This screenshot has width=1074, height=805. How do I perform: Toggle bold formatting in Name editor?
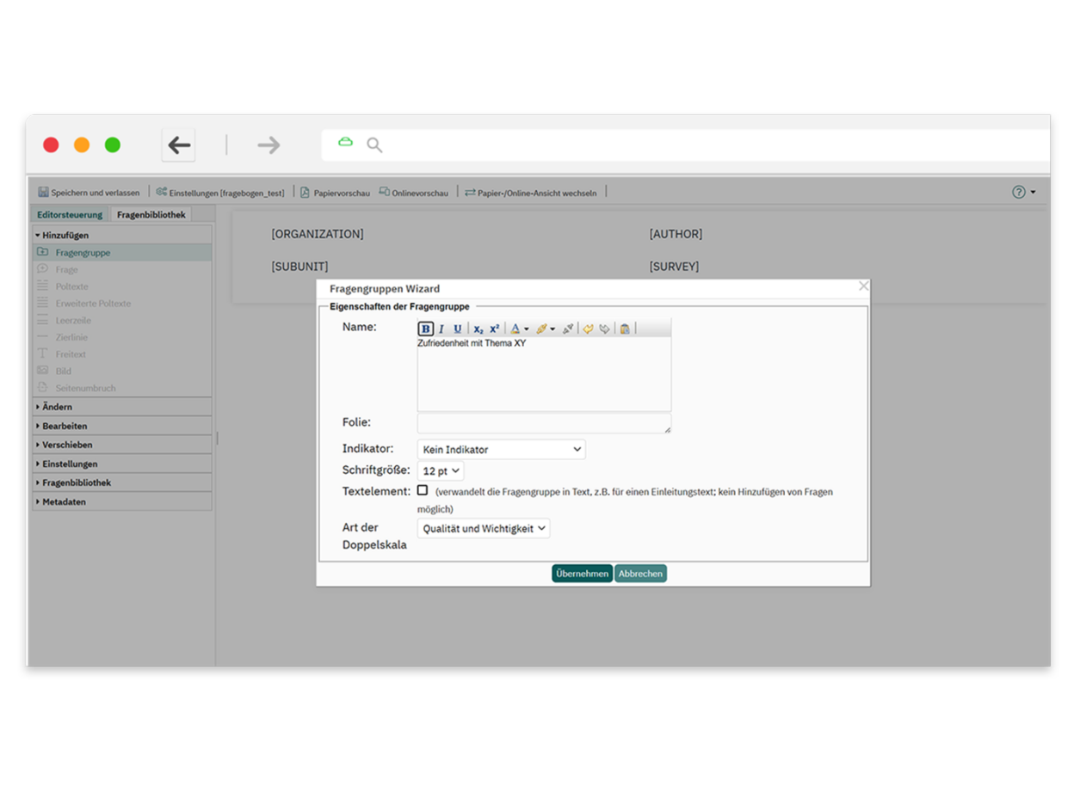[426, 329]
